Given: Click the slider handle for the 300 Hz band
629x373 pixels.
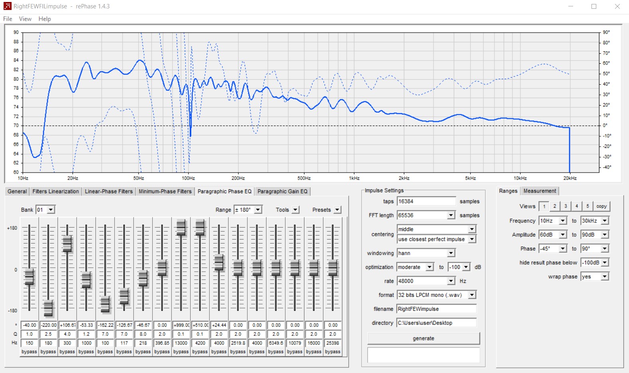Looking at the screenshot, I should click(x=67, y=243).
